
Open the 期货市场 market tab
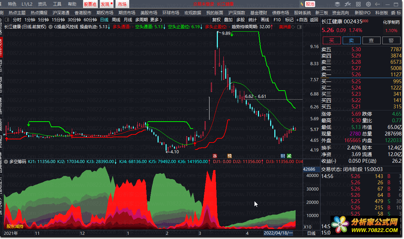tap(127, 13)
